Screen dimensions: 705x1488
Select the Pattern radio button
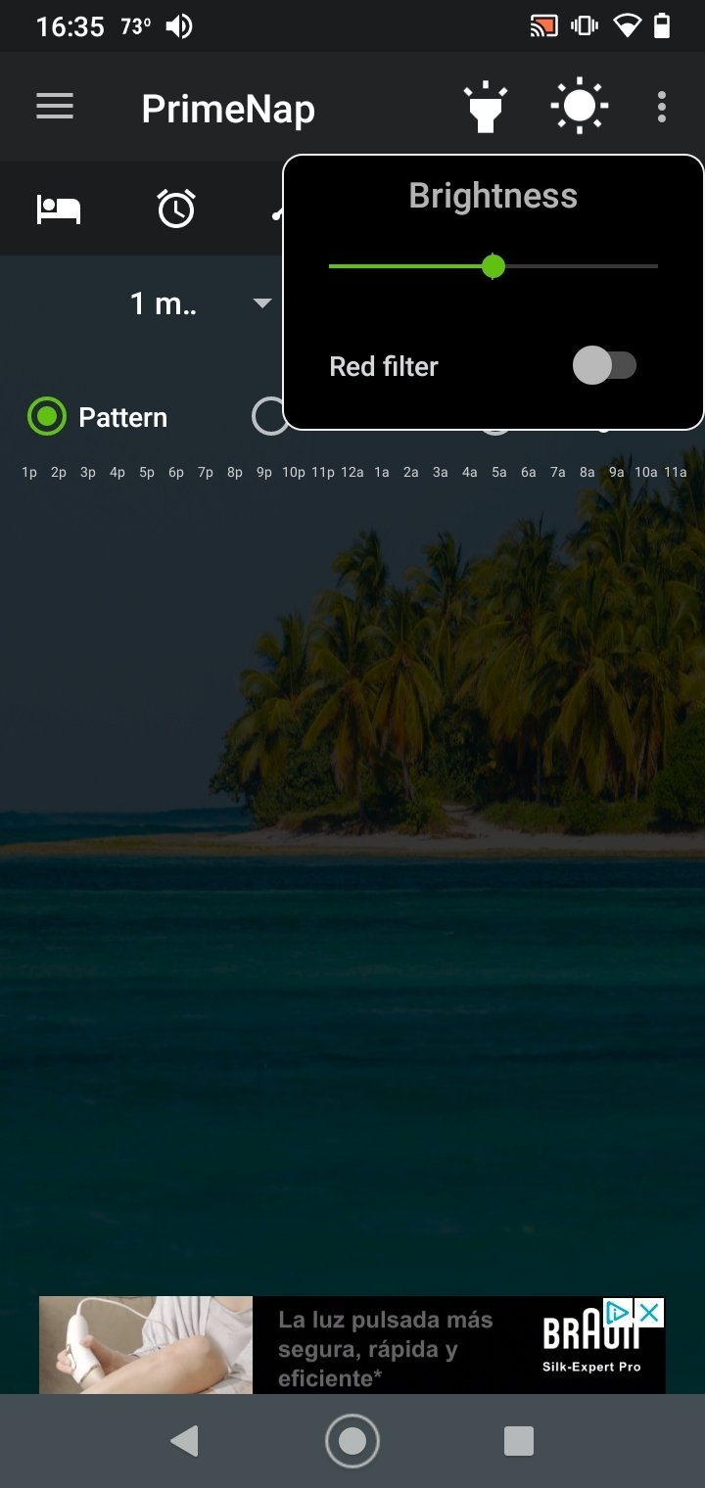coord(47,417)
